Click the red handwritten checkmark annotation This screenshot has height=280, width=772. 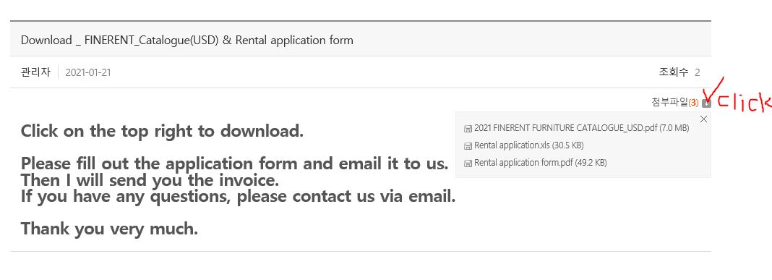click(711, 90)
